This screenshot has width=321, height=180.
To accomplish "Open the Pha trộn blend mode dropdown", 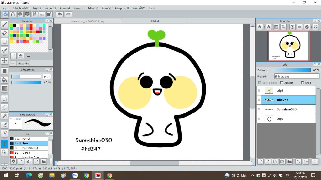I will (297, 76).
